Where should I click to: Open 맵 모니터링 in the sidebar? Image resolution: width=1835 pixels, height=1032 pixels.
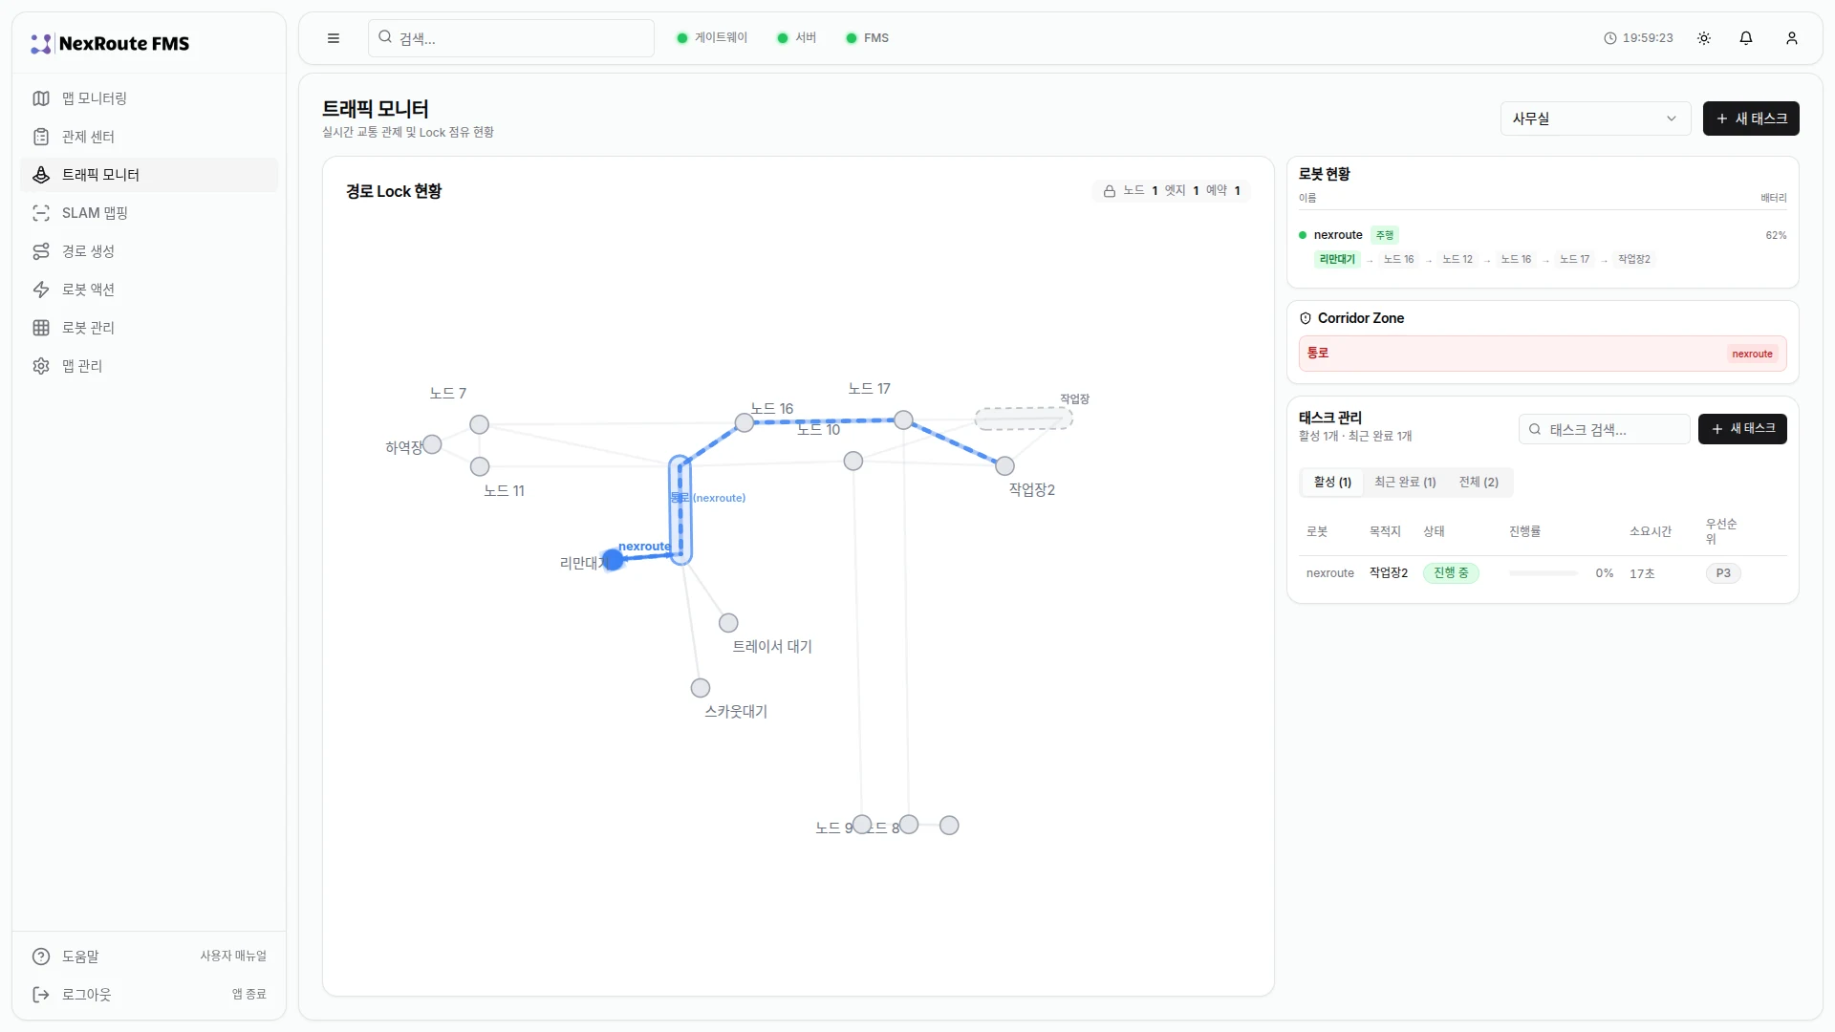(148, 98)
